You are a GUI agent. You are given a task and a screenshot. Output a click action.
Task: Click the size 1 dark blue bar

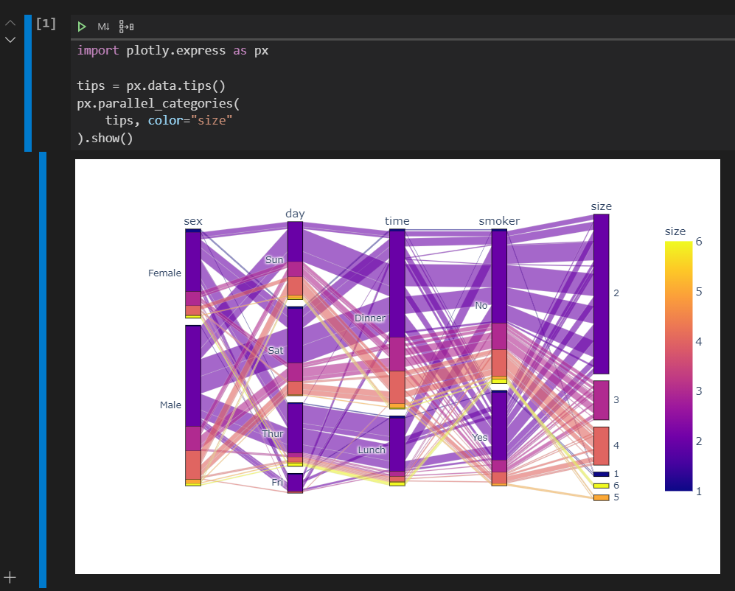pyautogui.click(x=602, y=475)
